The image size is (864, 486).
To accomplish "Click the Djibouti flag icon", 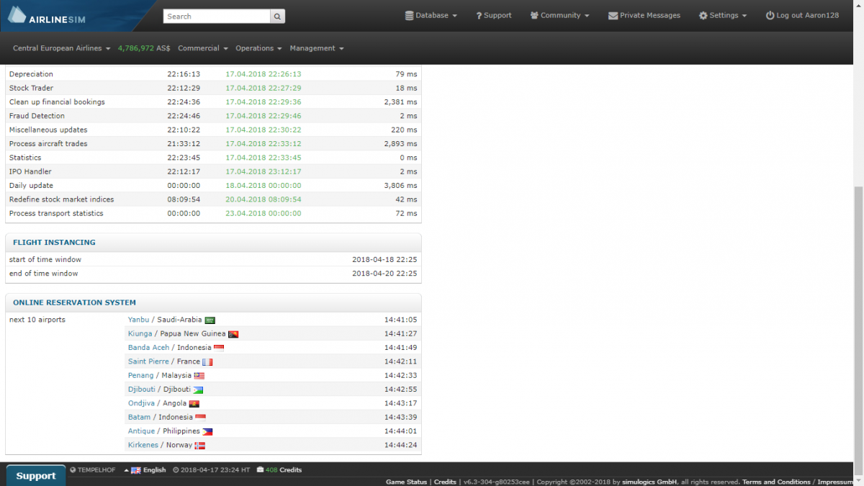I will pyautogui.click(x=198, y=390).
